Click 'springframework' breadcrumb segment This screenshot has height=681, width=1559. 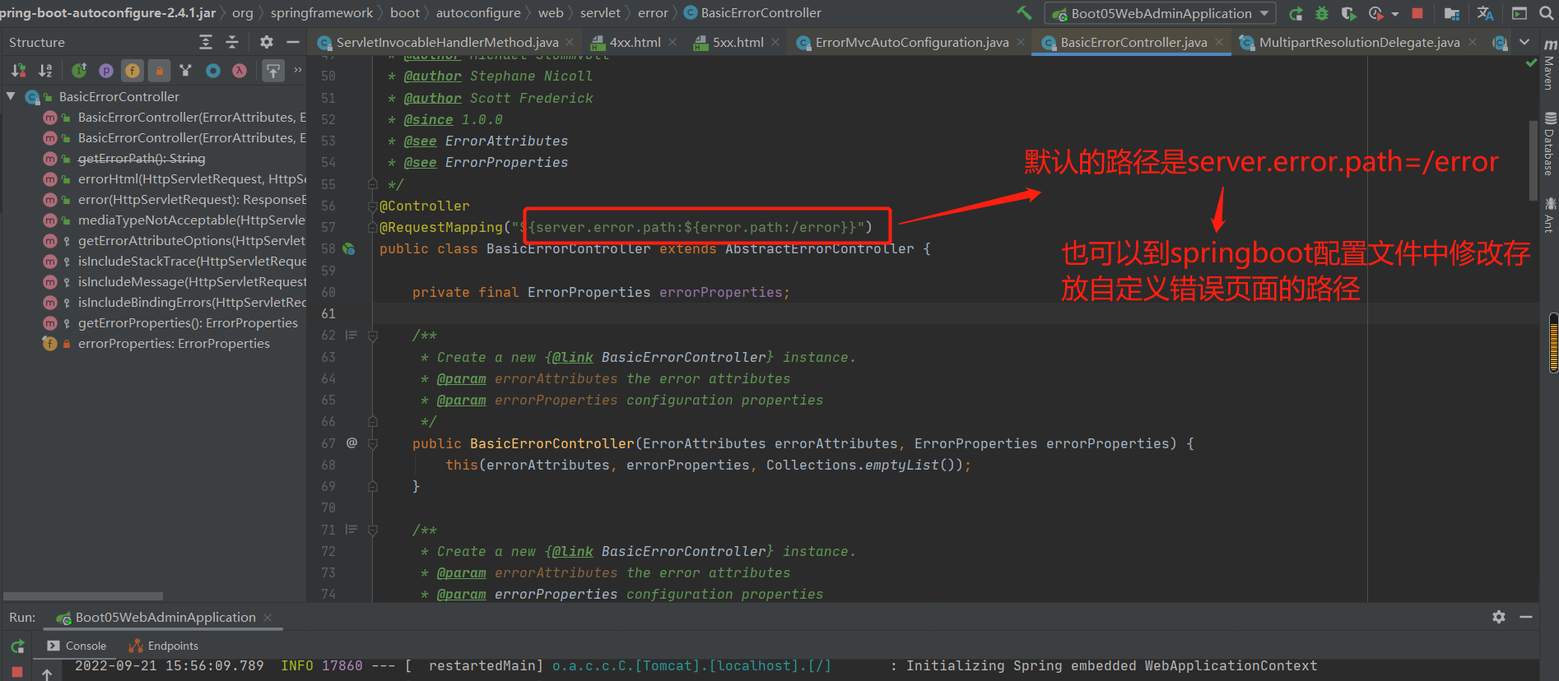[321, 12]
